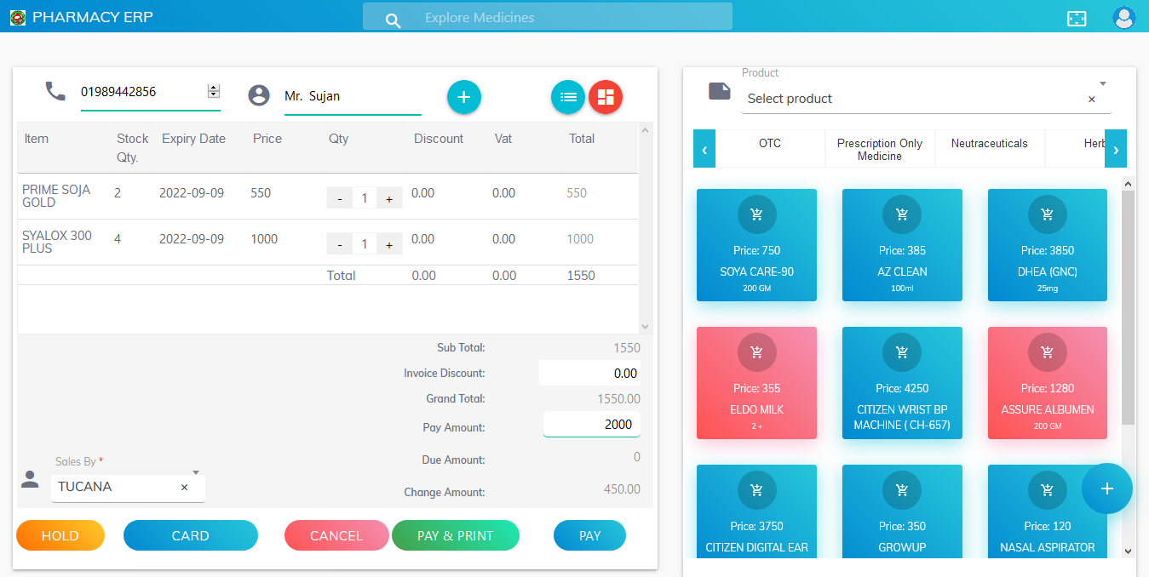Click the floating plus button to add product
The width and height of the screenshot is (1149, 577).
[1106, 488]
